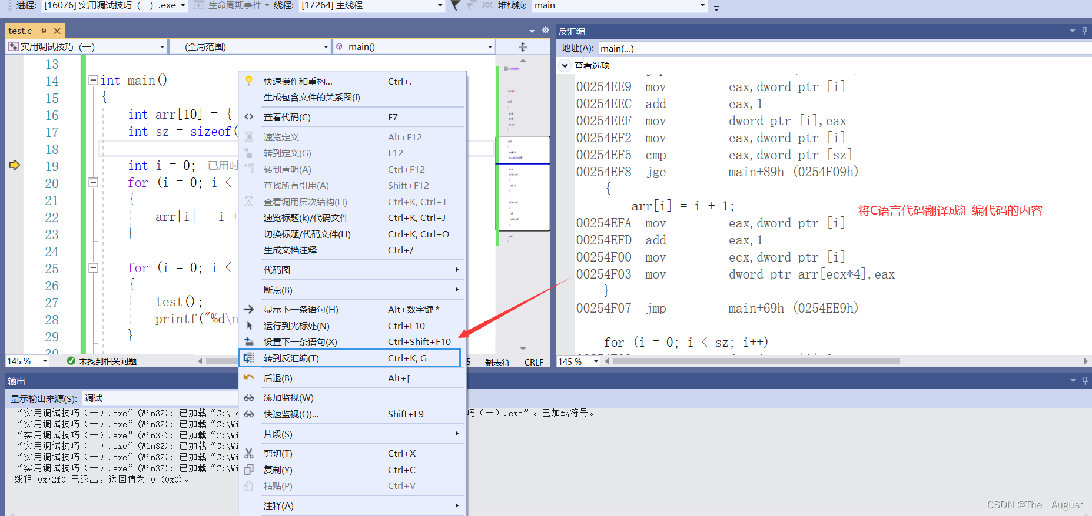Click address 00254EF8 jge line
The height and width of the screenshot is (516, 1092).
click(717, 172)
